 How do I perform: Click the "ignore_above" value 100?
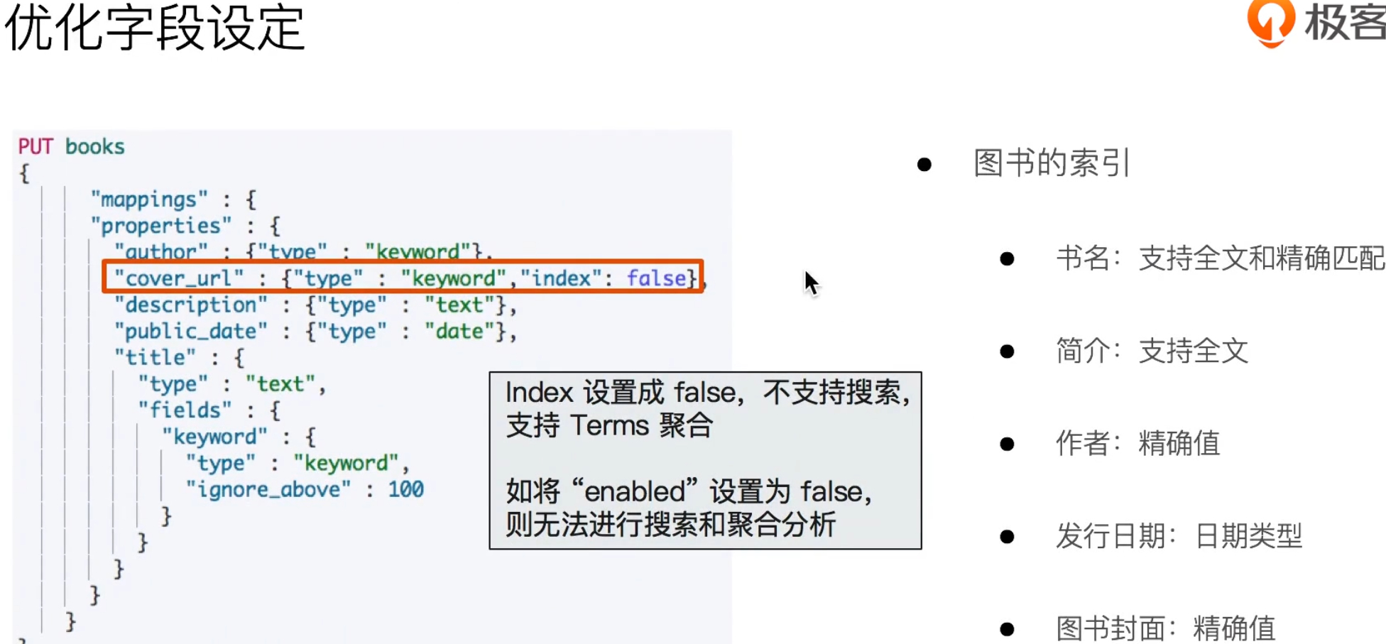pyautogui.click(x=405, y=489)
